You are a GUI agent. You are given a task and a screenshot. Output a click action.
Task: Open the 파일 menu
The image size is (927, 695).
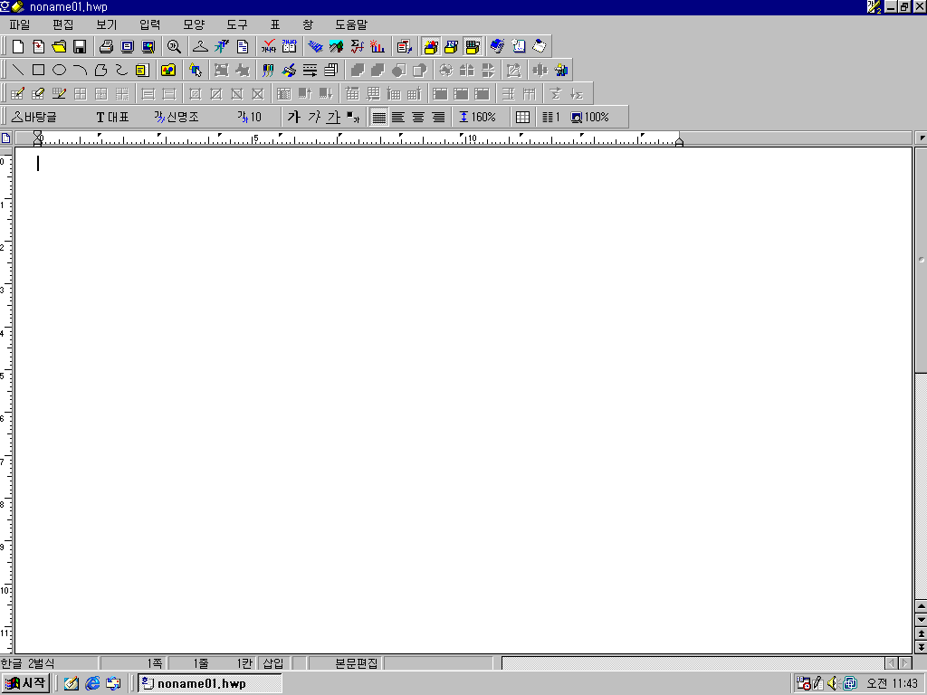tap(20, 24)
